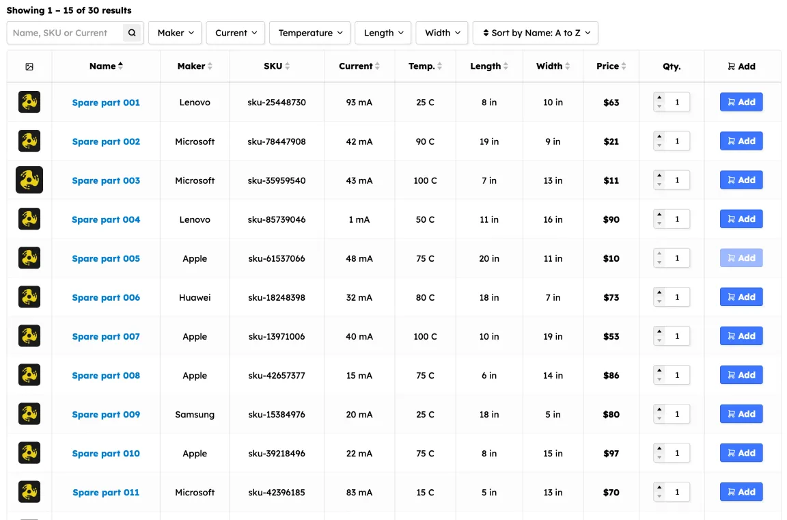Add Spare part 002 to cart

click(x=741, y=141)
